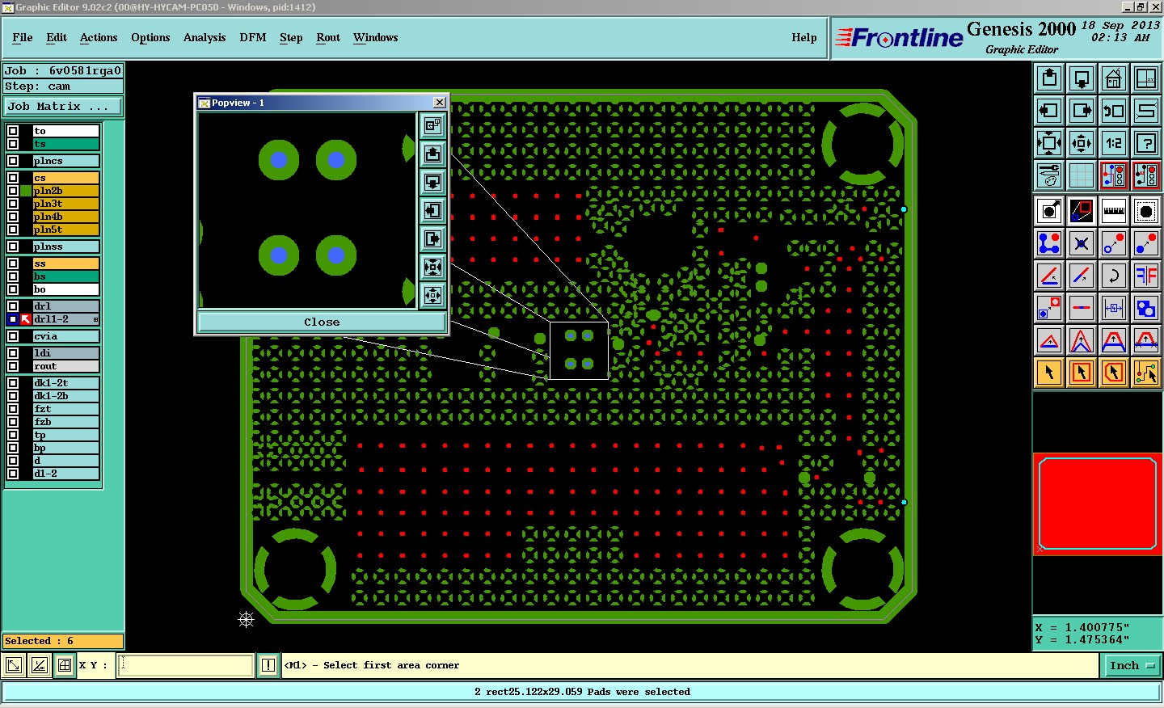Click the 1:2 zoom ratio icon
This screenshot has width=1164, height=708.
pos(1114,143)
